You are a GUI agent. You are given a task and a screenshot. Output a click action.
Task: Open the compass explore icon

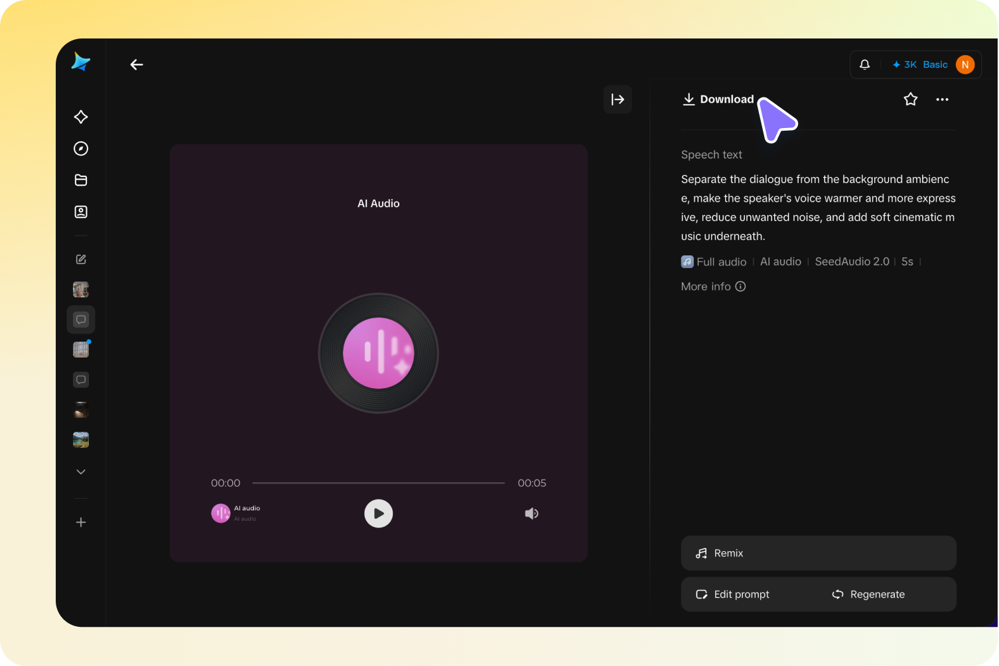pyautogui.click(x=81, y=149)
